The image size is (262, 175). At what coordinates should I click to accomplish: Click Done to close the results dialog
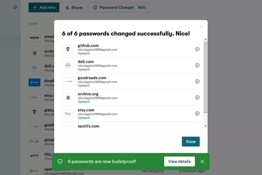click(x=191, y=142)
